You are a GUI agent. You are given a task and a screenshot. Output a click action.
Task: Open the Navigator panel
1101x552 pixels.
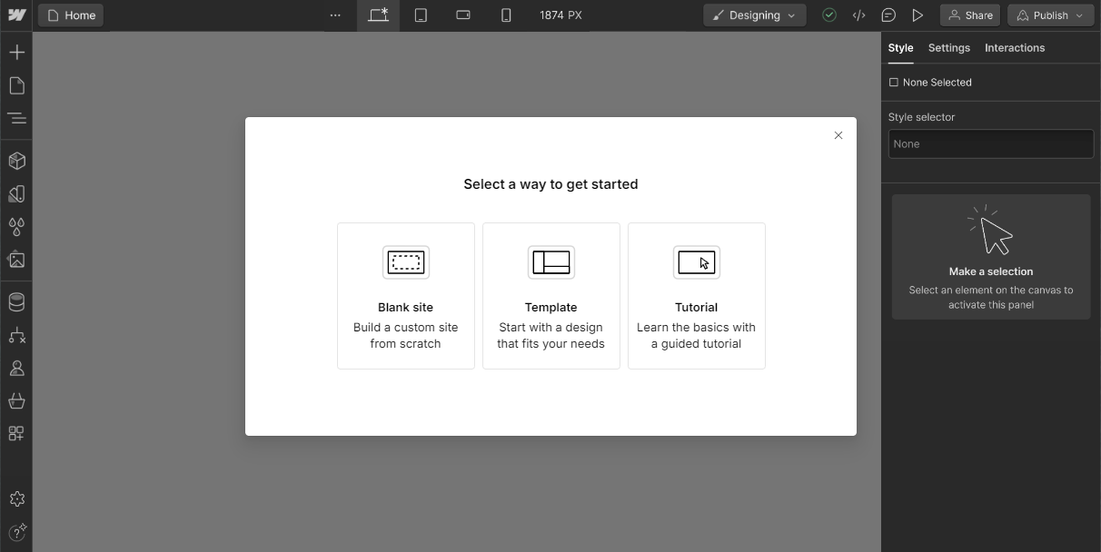click(x=16, y=118)
